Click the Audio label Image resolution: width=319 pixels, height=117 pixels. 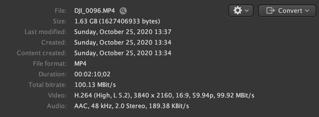tap(57, 106)
